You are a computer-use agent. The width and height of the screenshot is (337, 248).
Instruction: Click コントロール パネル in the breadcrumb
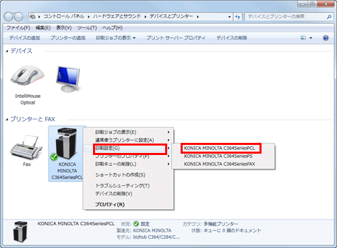[64, 16]
